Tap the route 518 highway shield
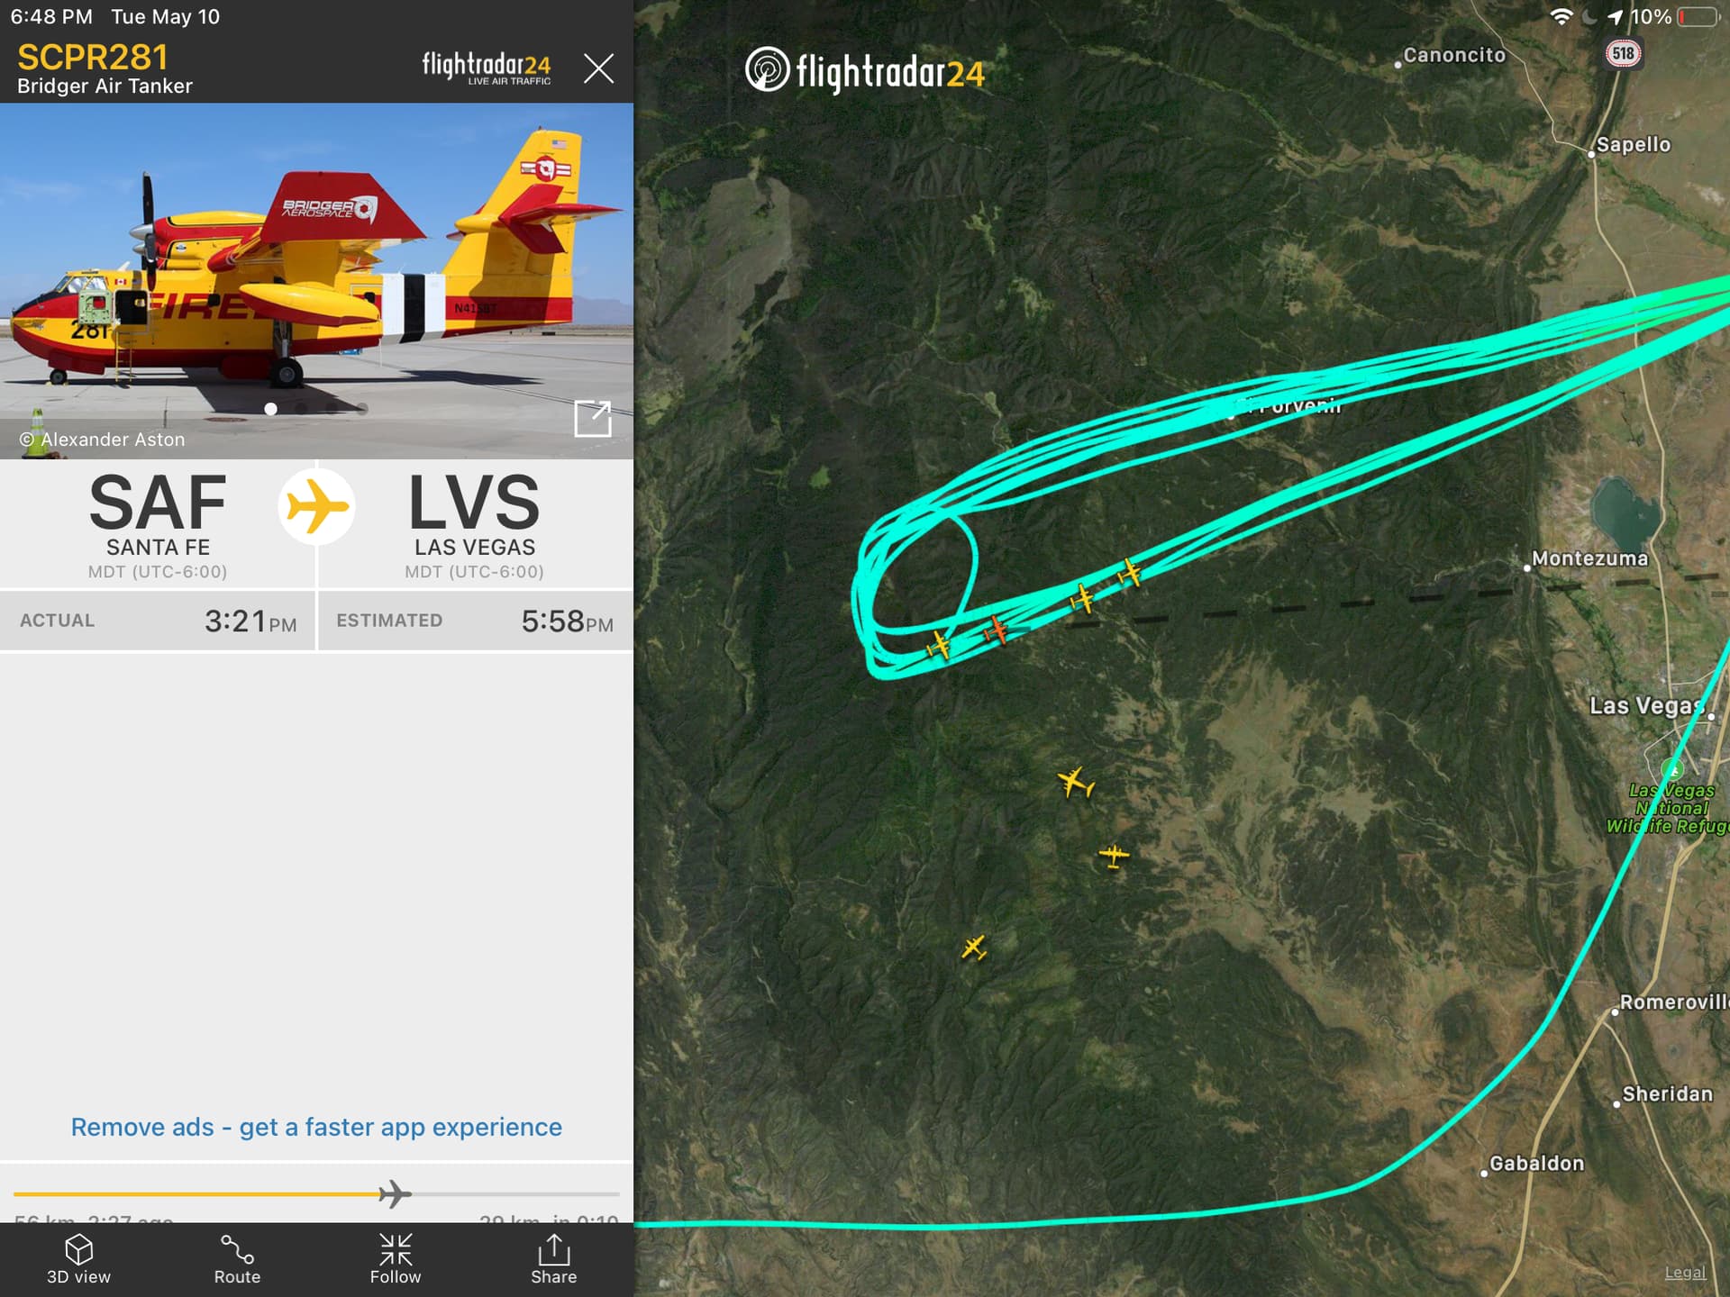This screenshot has width=1730, height=1297. (x=1623, y=53)
